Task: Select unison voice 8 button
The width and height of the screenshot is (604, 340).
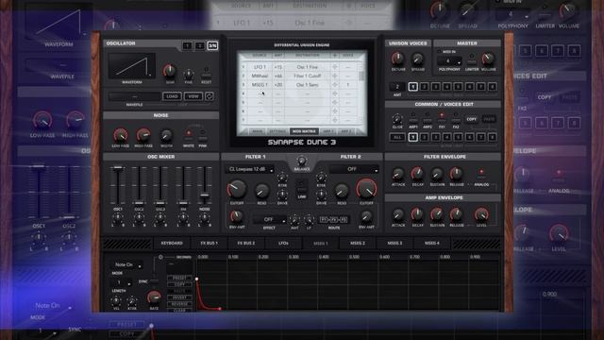Action: coord(493,87)
